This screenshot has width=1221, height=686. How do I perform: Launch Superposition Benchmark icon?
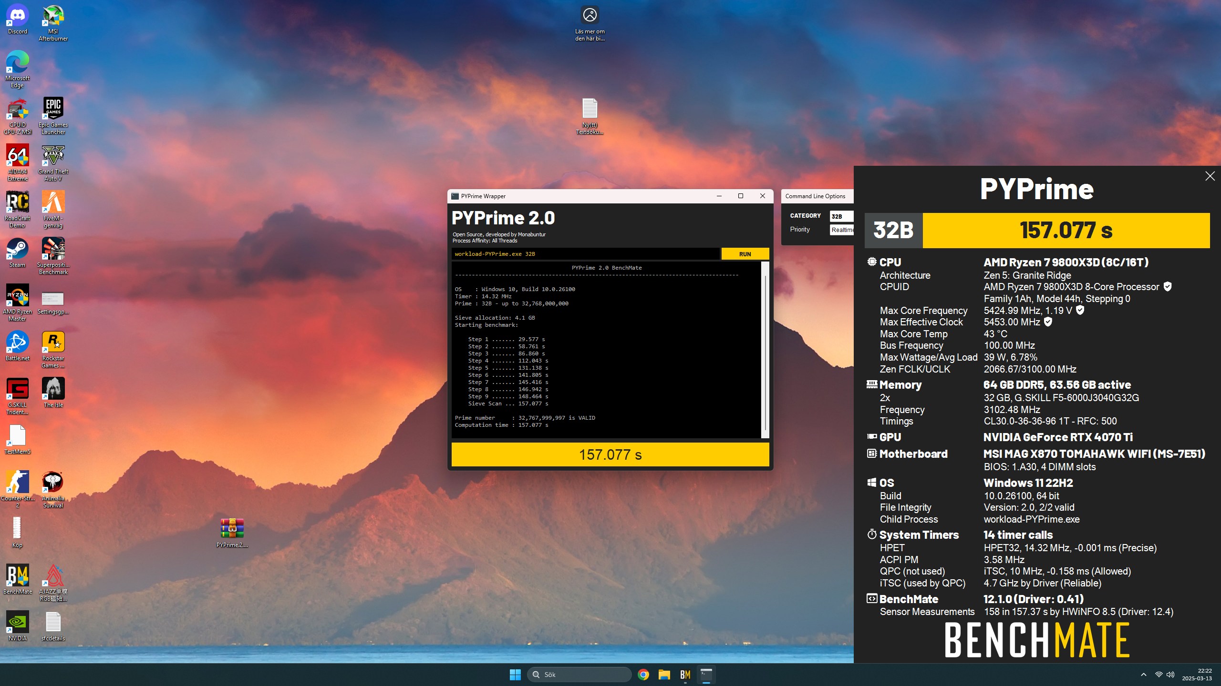(53, 257)
